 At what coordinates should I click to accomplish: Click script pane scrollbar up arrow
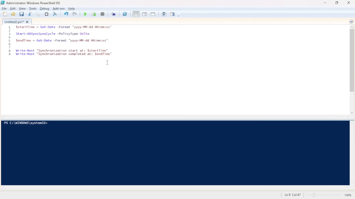point(352,27)
